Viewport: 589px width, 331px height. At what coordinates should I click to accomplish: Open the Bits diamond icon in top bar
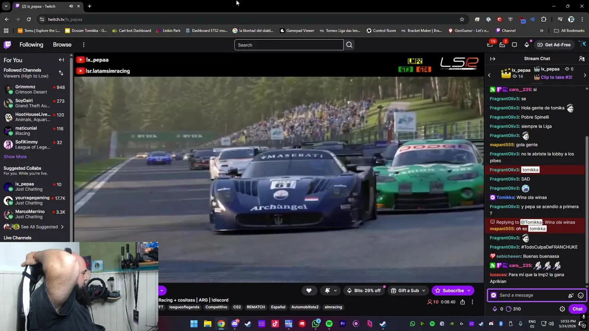point(526,45)
